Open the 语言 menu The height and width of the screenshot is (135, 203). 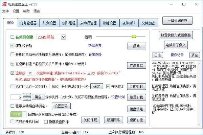pyautogui.click(x=37, y=11)
